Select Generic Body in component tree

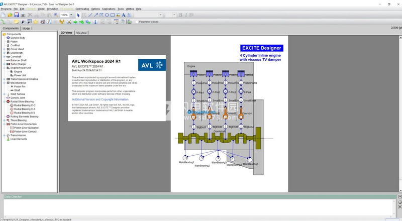point(18,38)
